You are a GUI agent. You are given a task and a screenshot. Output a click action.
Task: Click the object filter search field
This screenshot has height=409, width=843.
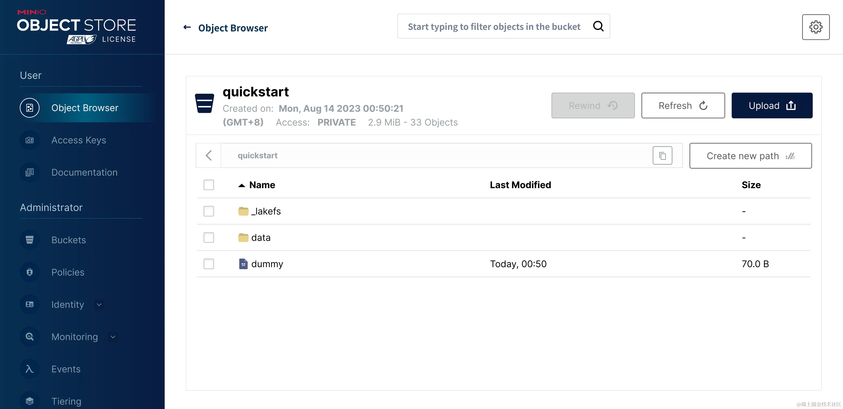pos(494,26)
